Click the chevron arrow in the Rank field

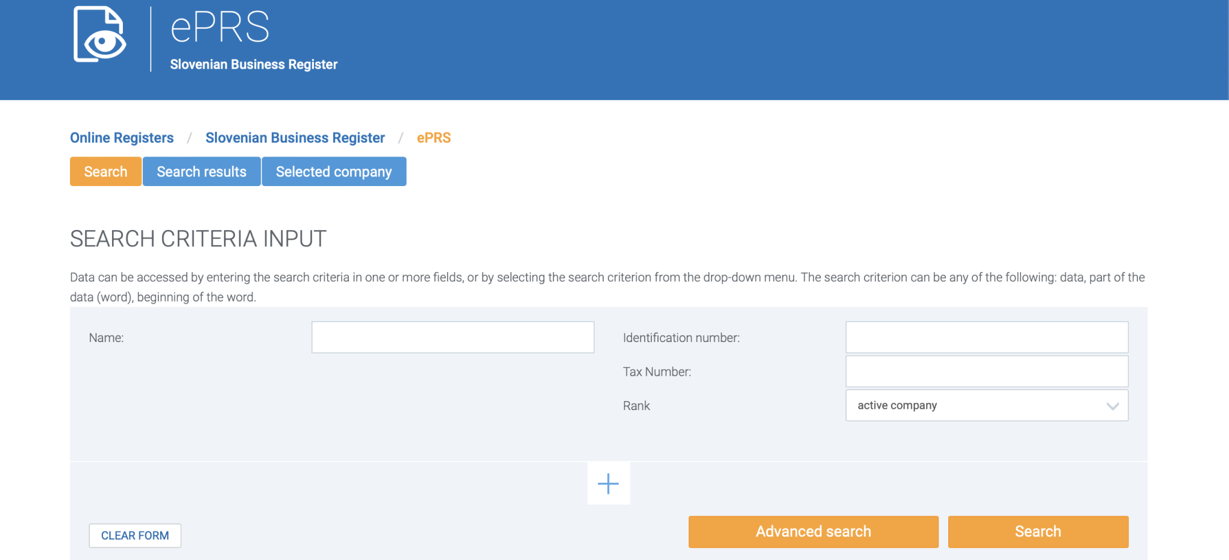coord(1112,406)
